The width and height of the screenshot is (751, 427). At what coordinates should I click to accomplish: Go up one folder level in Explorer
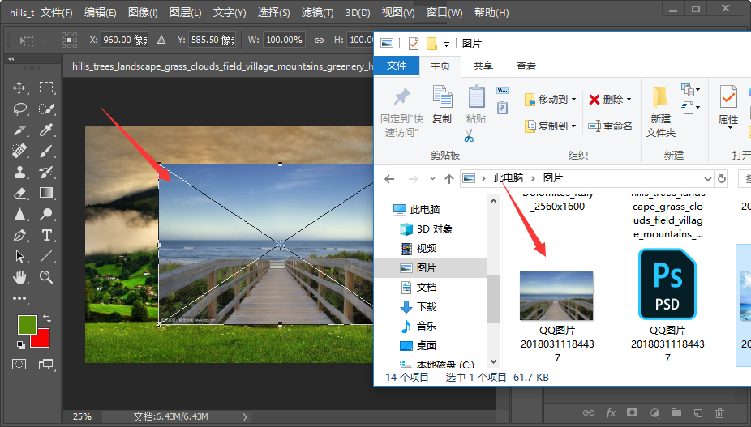click(448, 179)
